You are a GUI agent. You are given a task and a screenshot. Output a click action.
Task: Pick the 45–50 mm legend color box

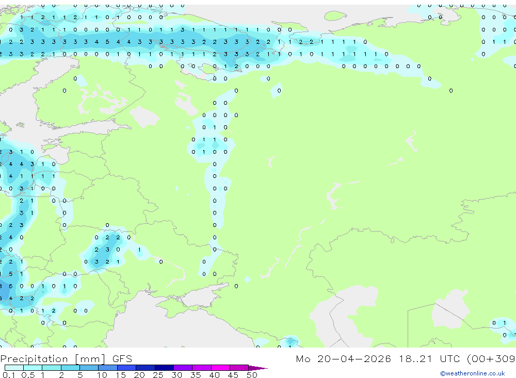tap(239, 368)
